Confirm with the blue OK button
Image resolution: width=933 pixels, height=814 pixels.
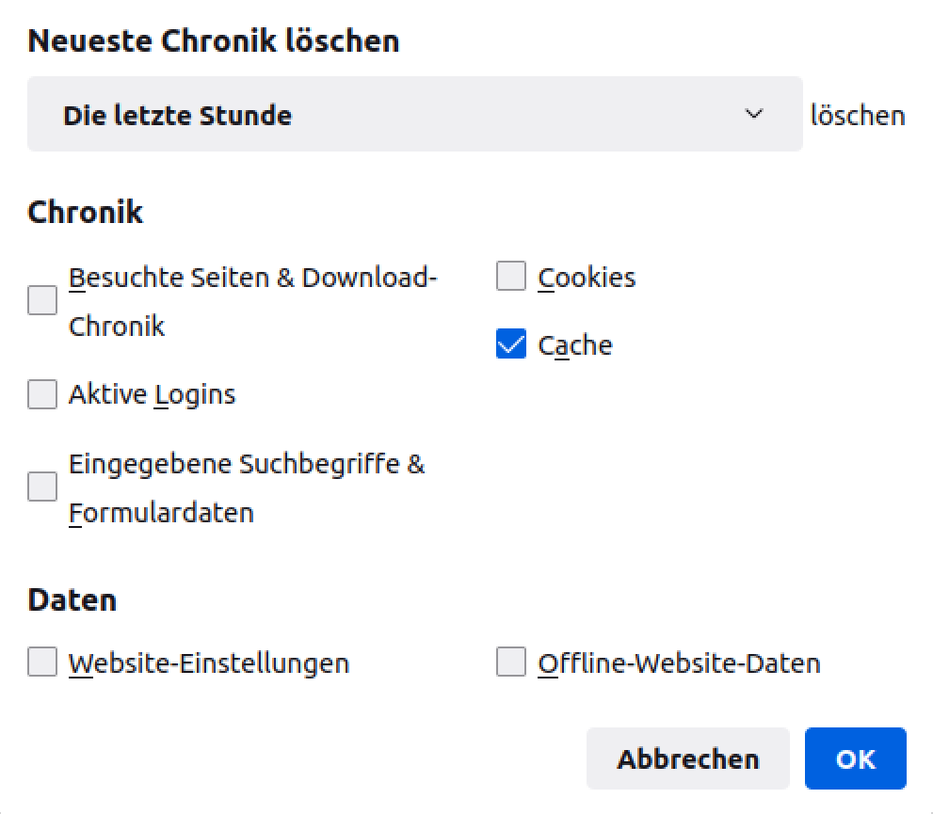coord(855,758)
